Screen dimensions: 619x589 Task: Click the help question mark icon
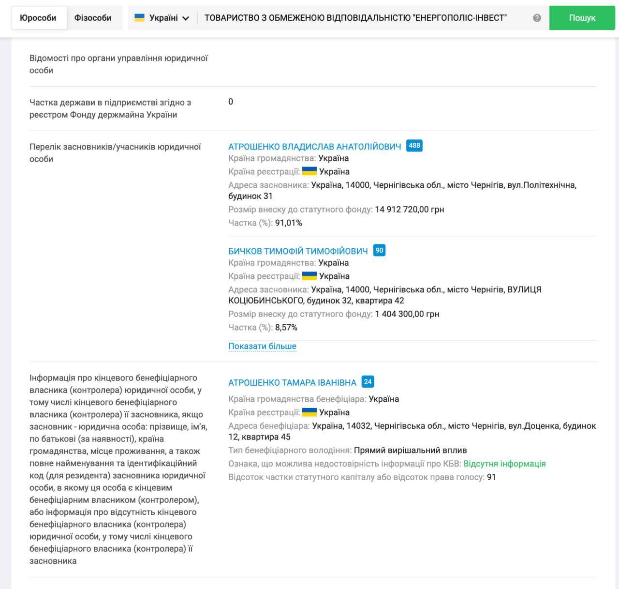(x=537, y=18)
